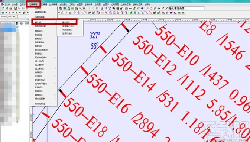
Task: Select the T text tool icon
Action: 10,13
